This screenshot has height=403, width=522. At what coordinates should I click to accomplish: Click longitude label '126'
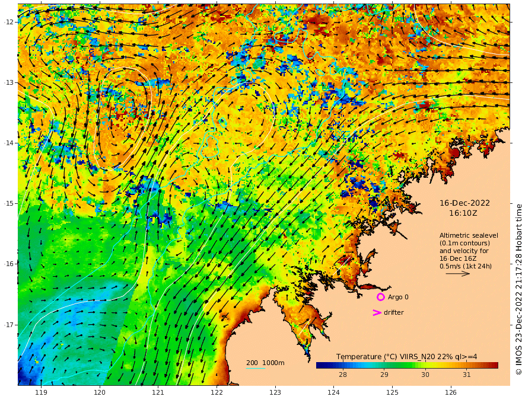[x=451, y=393]
